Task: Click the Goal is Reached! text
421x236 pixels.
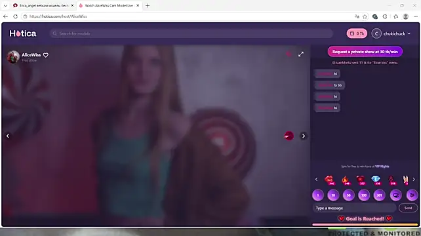Action: 365,219
